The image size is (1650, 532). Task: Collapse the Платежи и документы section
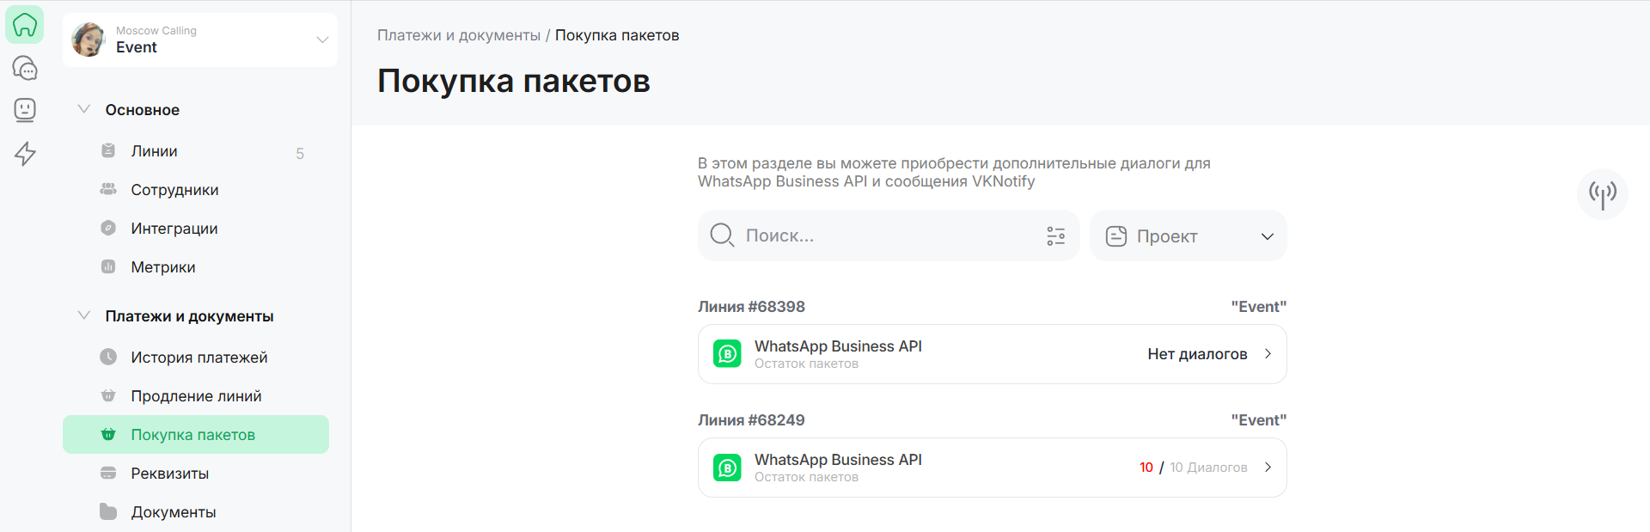point(84,315)
